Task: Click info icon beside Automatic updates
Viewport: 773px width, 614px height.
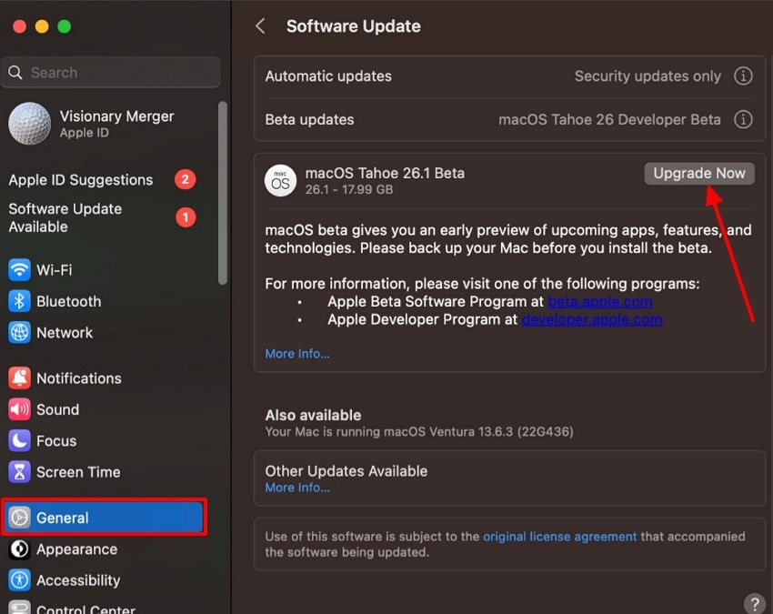Action: pos(743,76)
